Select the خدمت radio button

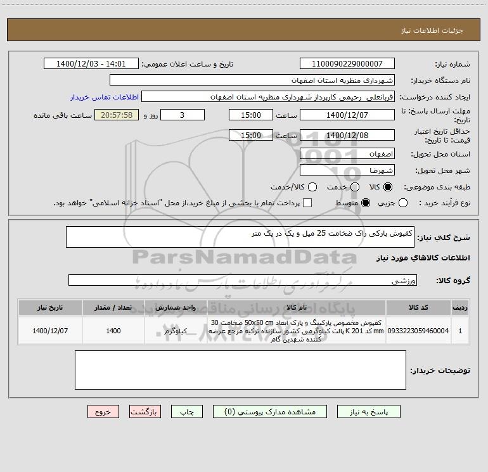pos(355,187)
